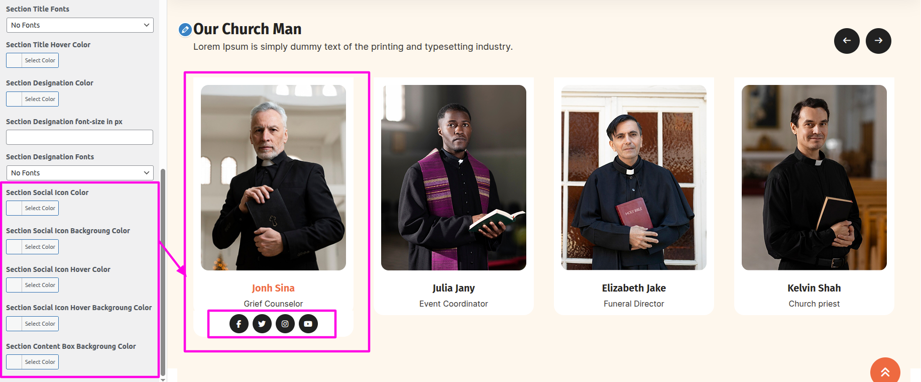Select Color for Section Title Hover Color
Viewport: 921px width, 382px height.
coord(33,60)
